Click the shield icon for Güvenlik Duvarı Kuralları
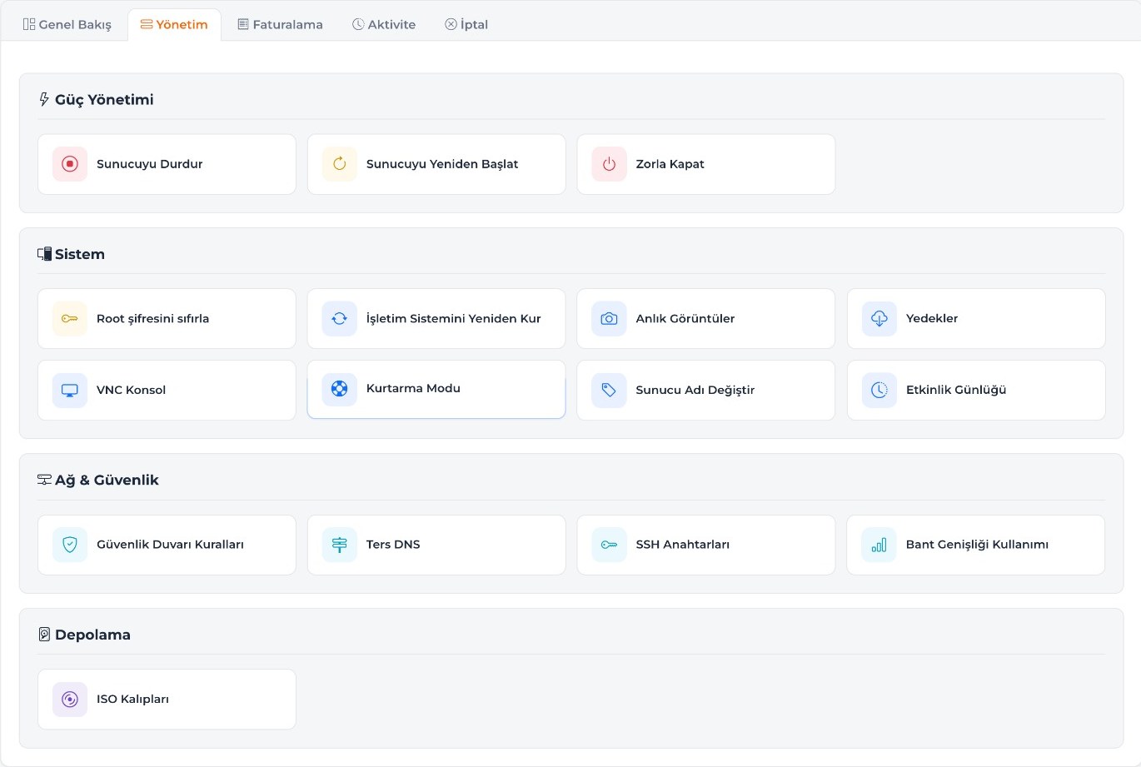 coord(70,545)
